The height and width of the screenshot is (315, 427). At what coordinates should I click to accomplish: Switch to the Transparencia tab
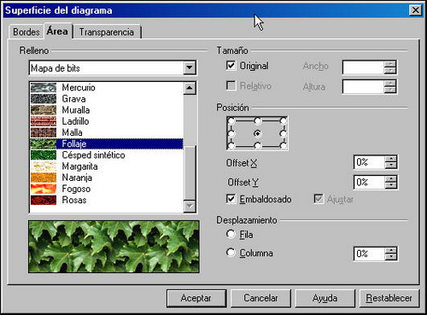pos(107,32)
